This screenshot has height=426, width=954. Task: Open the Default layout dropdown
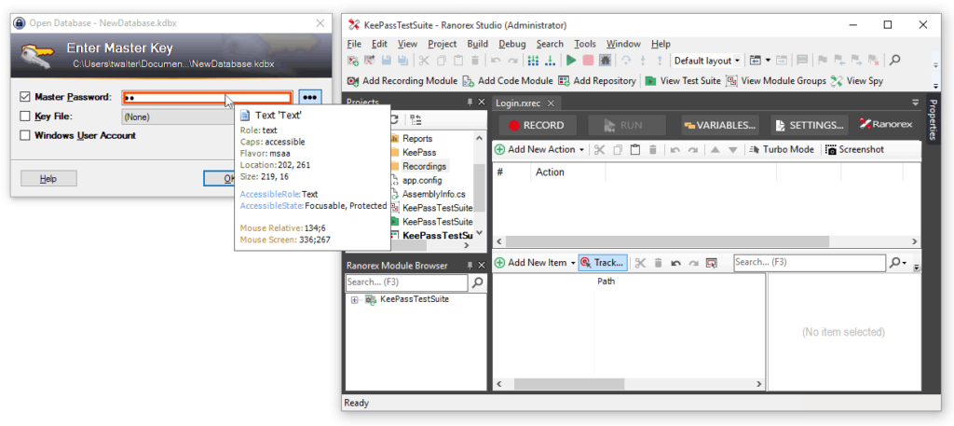[x=706, y=61]
